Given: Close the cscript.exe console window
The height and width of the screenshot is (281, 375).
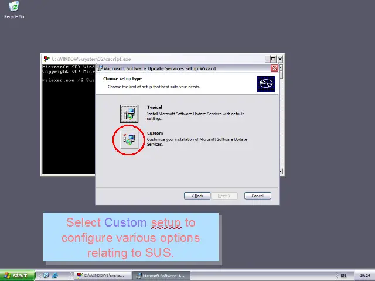Looking at the screenshot, I should [x=280, y=59].
